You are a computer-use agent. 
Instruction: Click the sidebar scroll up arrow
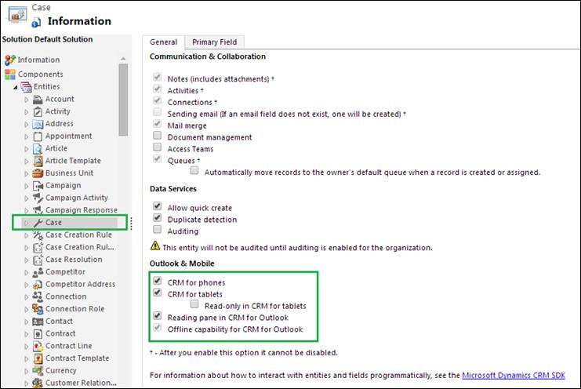tap(123, 59)
